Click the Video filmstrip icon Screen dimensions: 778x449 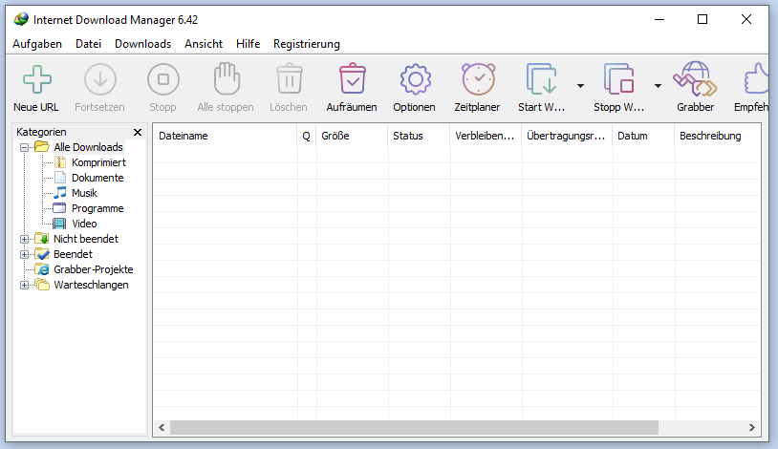tap(59, 224)
